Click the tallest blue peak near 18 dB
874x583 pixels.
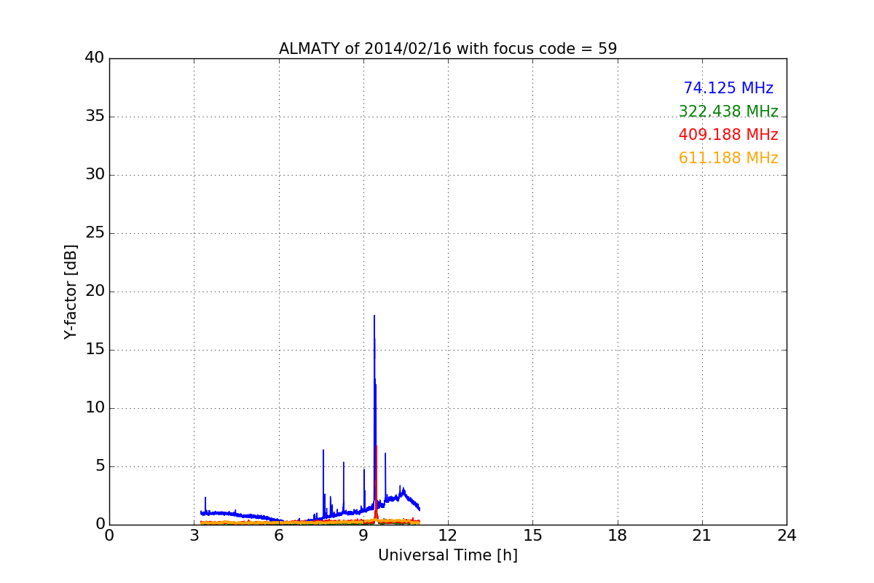point(374,316)
